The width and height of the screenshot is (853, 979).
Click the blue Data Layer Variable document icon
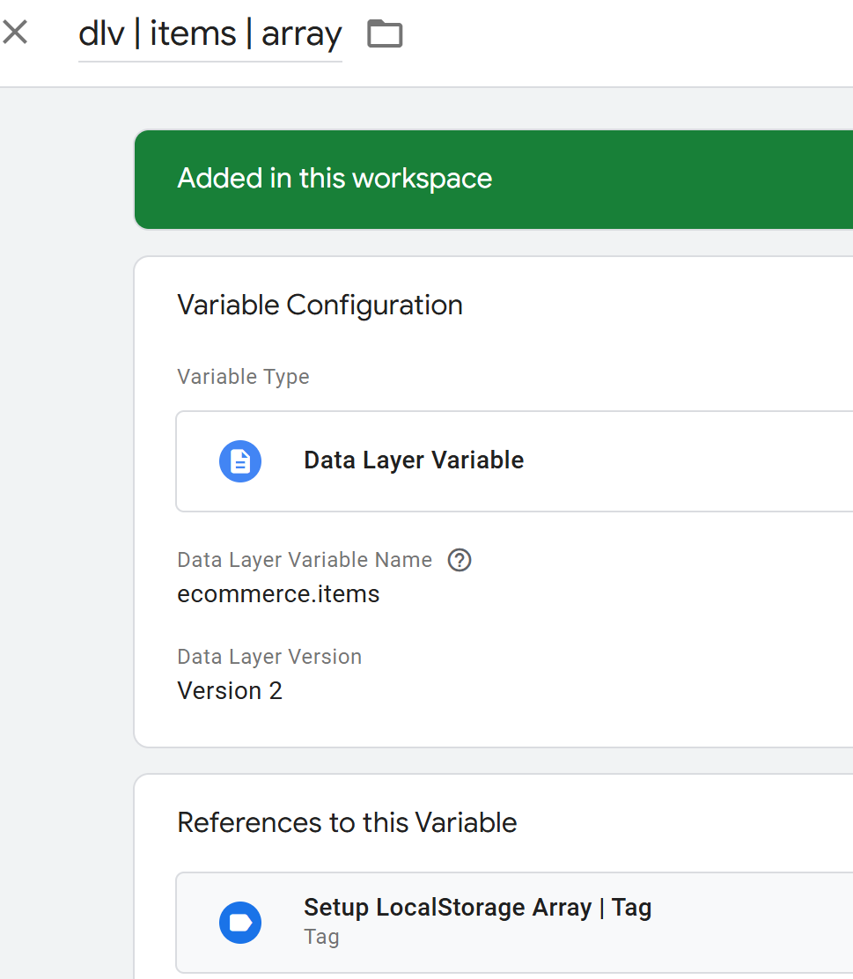coord(240,460)
